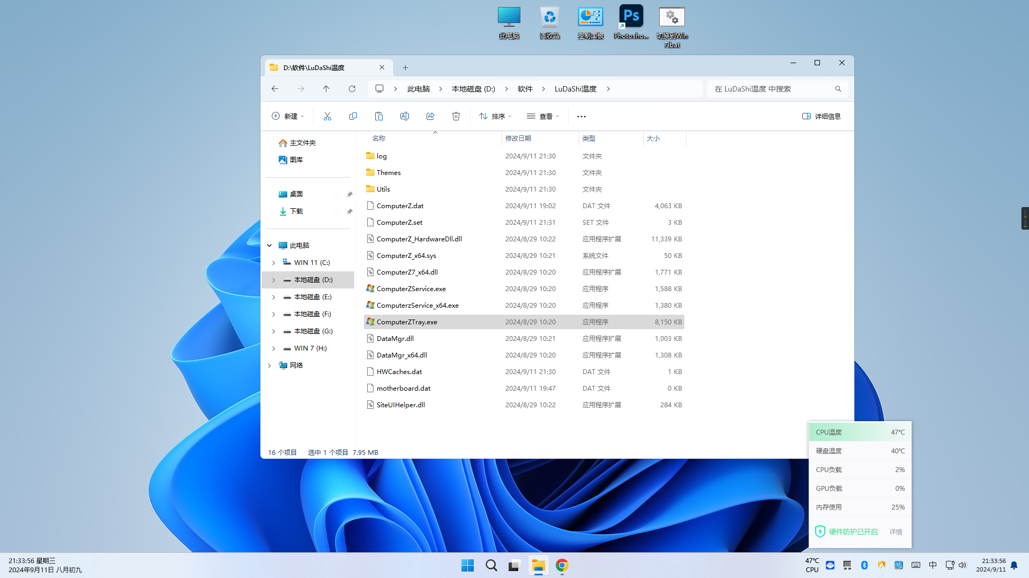Viewport: 1029px width, 578px height.
Task: Select the motherboard.dat file
Action: click(524, 388)
